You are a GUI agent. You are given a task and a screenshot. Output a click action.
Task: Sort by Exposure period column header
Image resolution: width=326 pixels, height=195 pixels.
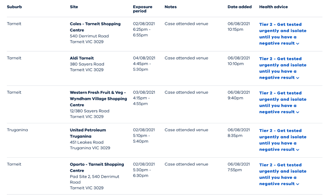point(142,9)
